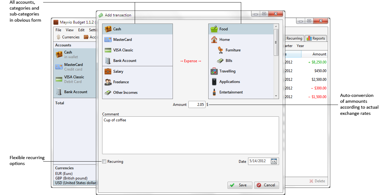The width and height of the screenshot is (388, 195).
Task: Choose the Travelling suitcase icon
Action: point(214,71)
